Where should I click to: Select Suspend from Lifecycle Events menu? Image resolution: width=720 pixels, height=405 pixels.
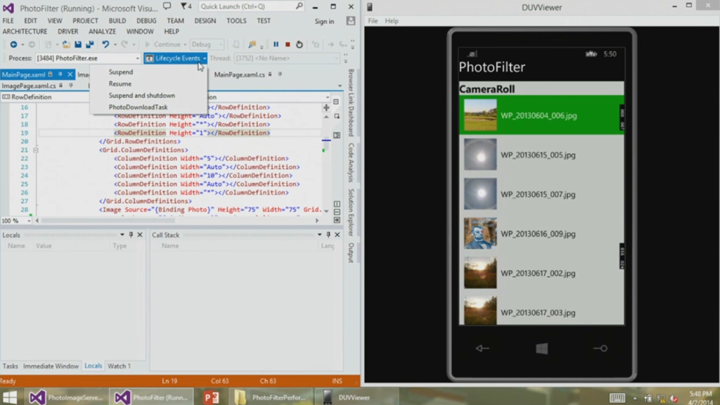121,72
